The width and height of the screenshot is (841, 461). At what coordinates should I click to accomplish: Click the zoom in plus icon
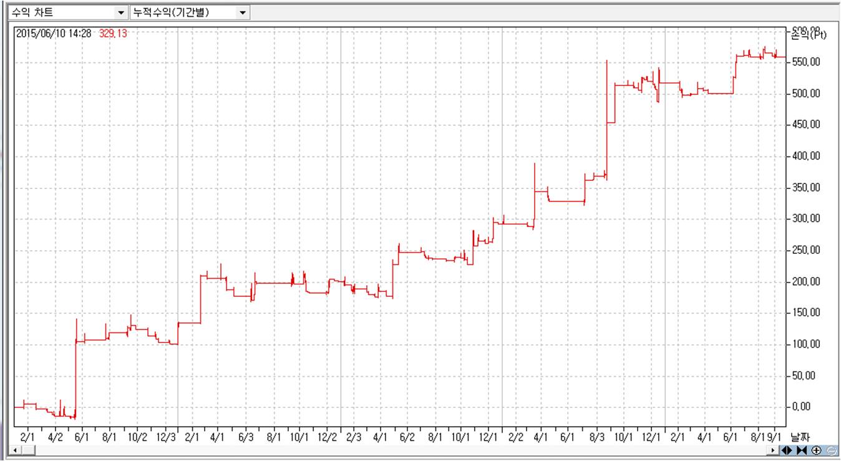pos(817,450)
